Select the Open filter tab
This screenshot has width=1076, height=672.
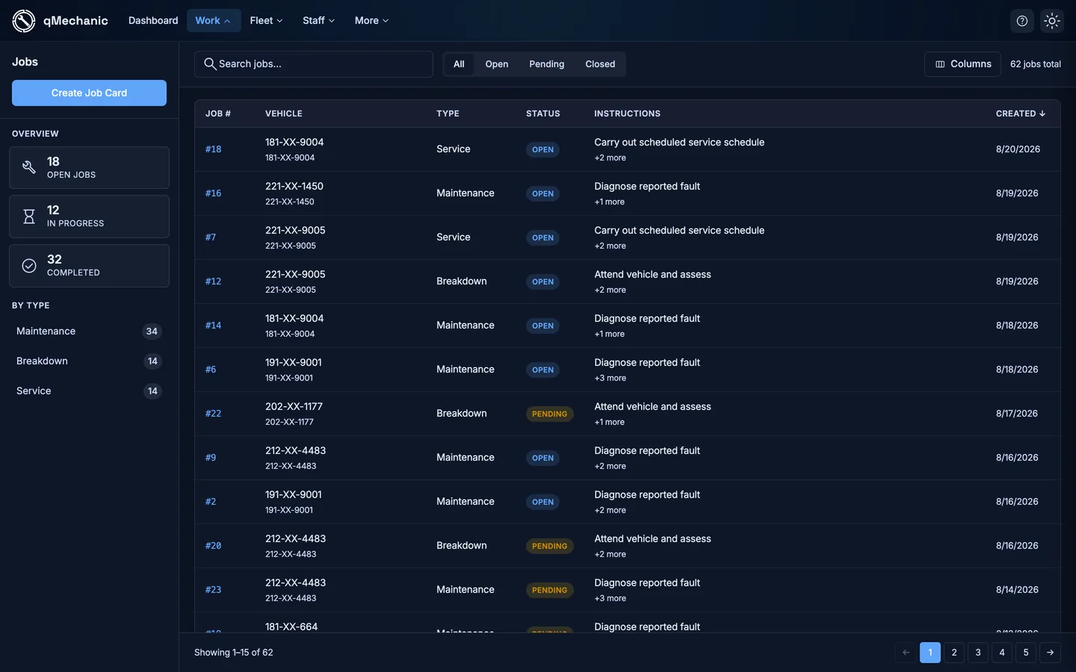click(x=497, y=64)
